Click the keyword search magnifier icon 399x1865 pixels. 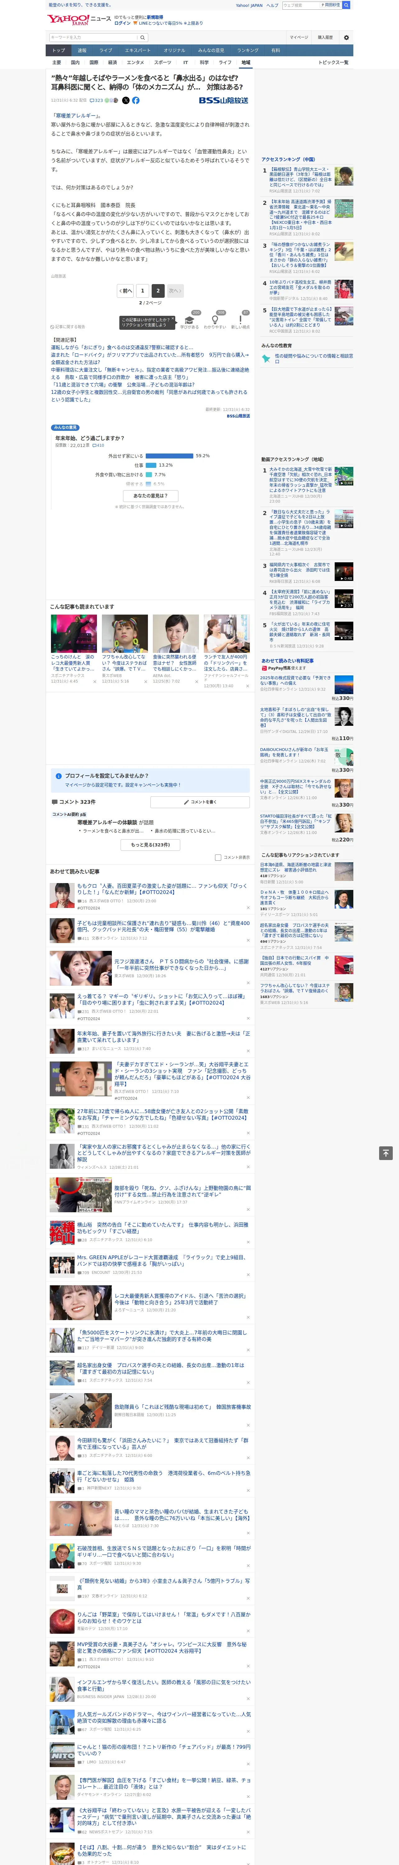[x=143, y=38]
